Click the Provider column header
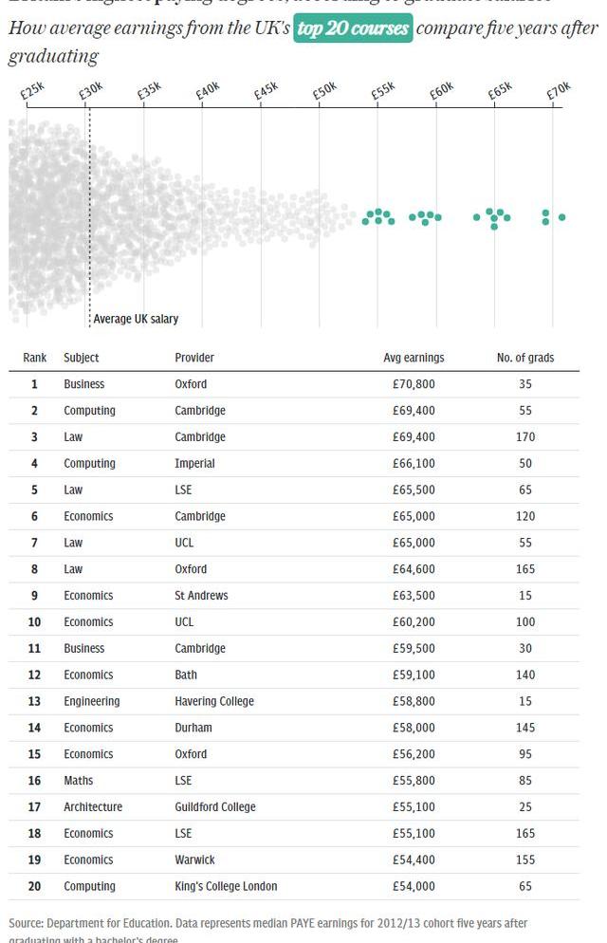Viewport: 607px width, 943px height. click(194, 358)
